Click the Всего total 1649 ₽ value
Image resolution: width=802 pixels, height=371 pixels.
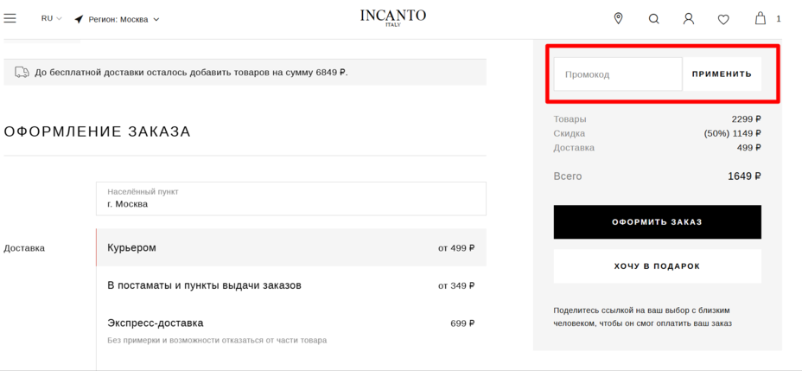[x=744, y=176]
